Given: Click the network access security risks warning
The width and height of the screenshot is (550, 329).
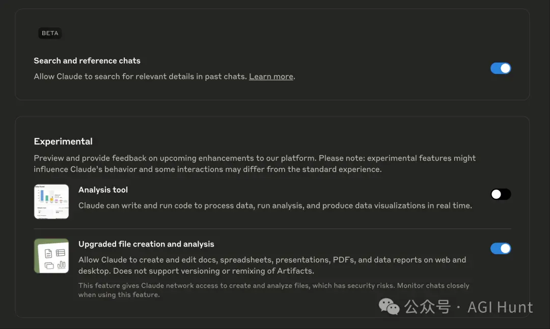Looking at the screenshot, I should 273,290.
